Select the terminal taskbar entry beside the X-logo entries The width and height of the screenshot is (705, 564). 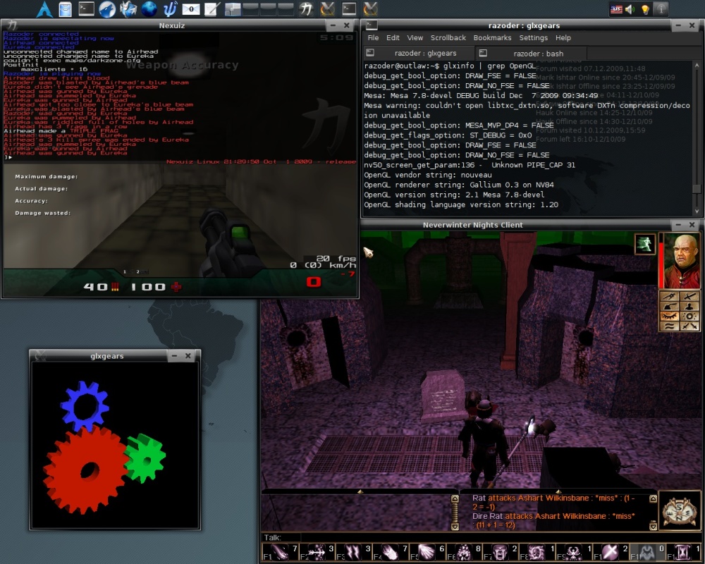point(349,9)
